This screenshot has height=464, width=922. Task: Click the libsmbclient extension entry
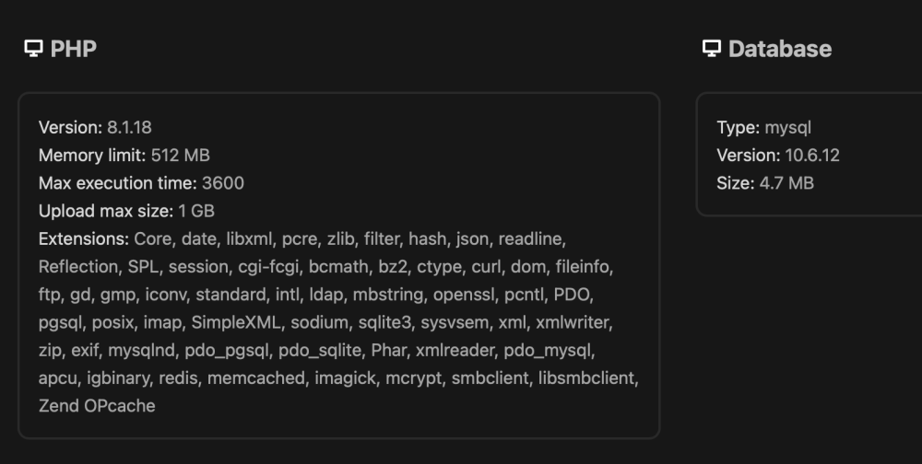click(x=586, y=378)
